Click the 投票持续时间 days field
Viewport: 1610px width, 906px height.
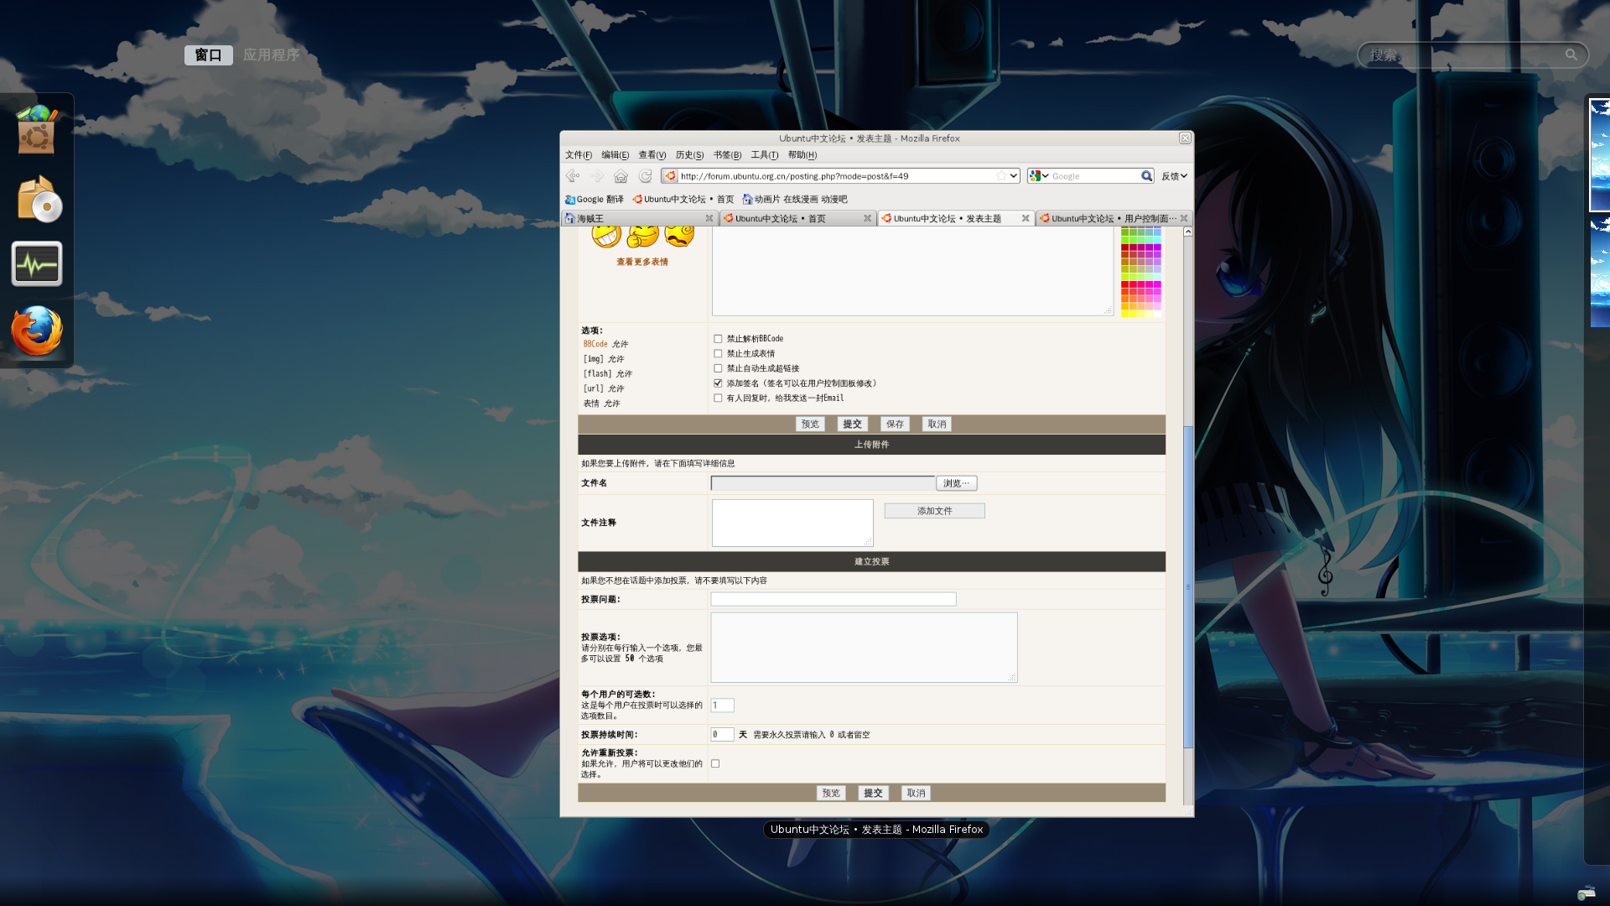pos(722,735)
